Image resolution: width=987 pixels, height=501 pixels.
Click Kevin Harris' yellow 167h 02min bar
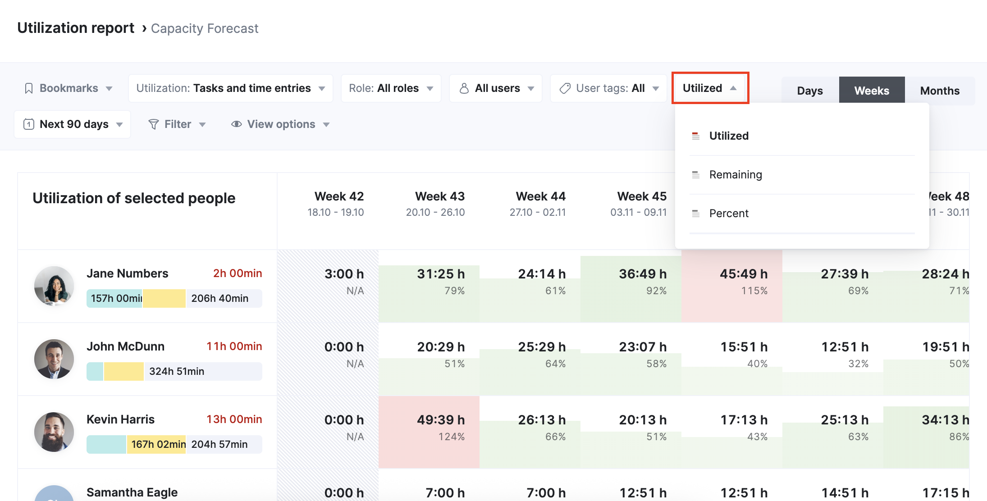[156, 444]
